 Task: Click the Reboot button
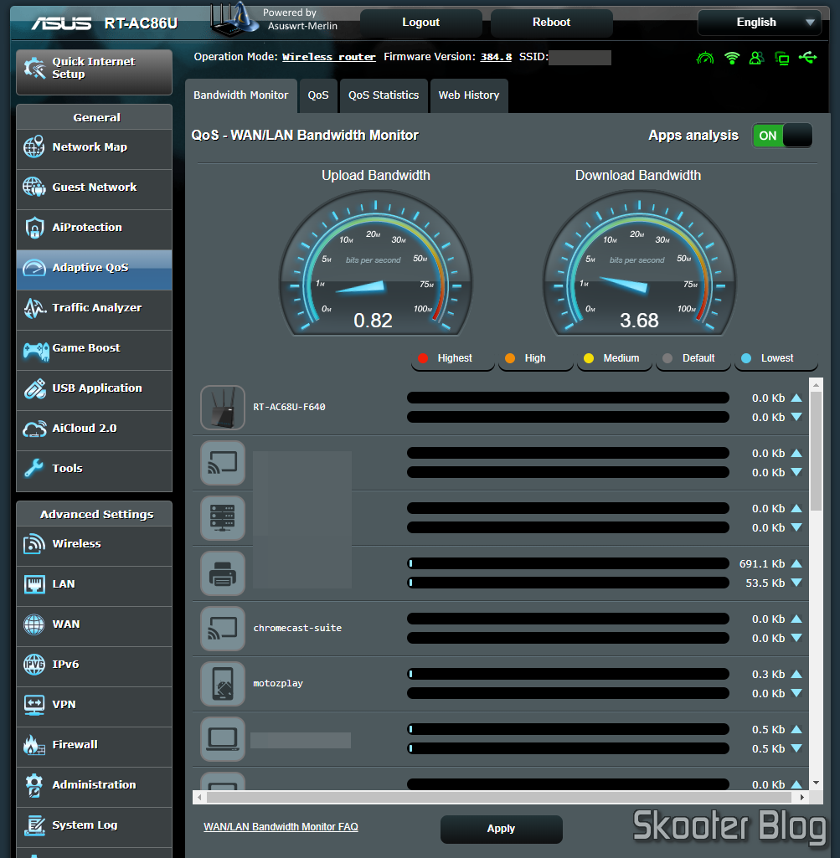click(551, 23)
